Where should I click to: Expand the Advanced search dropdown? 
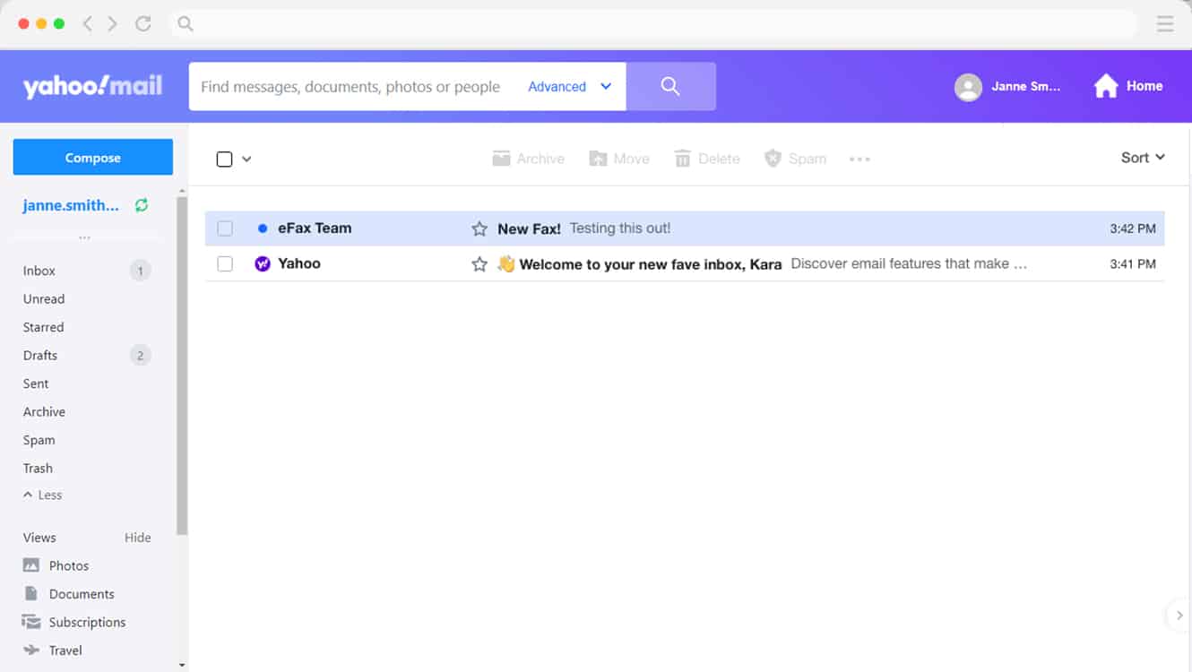[568, 86]
